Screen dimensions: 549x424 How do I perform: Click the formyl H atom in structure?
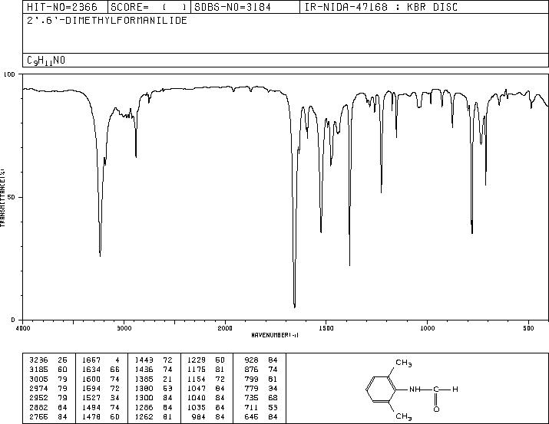pyautogui.click(x=455, y=389)
